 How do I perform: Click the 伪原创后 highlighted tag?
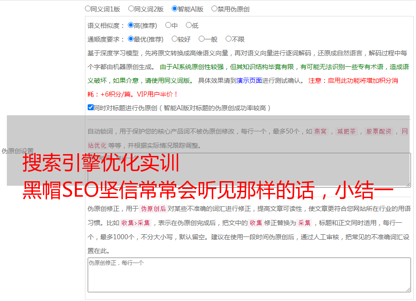coord(153,209)
